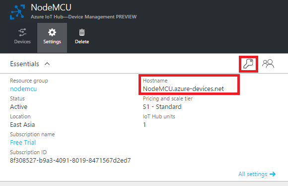
Task: Collapse the Essentials section chevron
Action: tap(47, 64)
